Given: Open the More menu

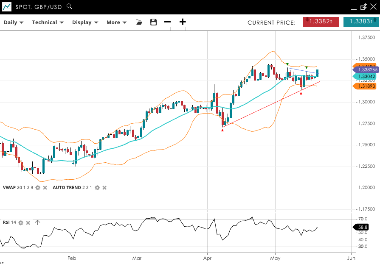Looking at the screenshot, I should [x=116, y=22].
